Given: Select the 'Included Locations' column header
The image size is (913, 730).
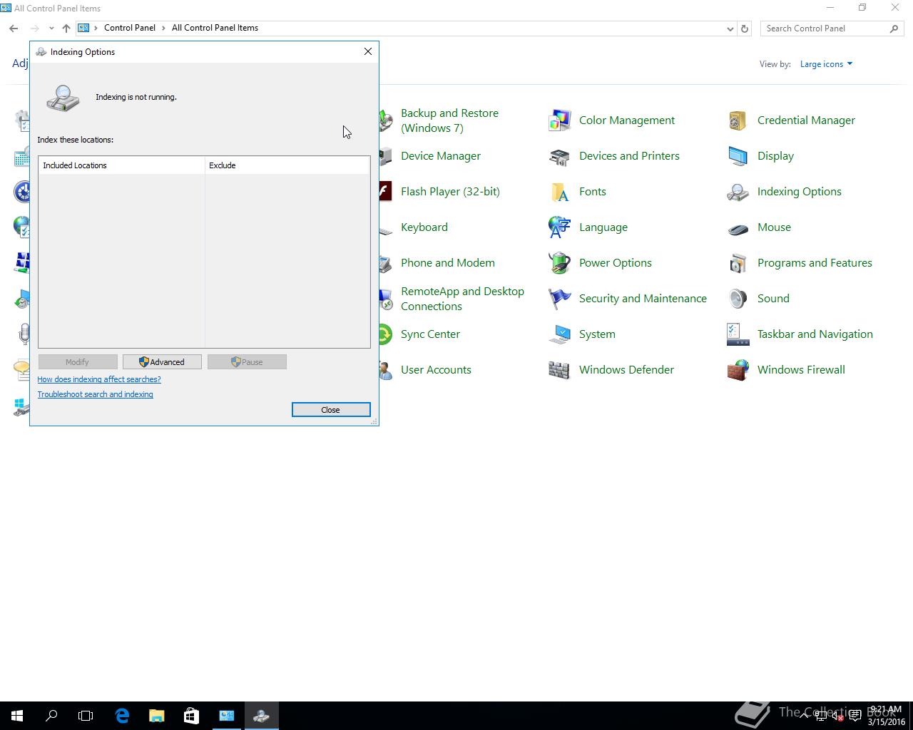Looking at the screenshot, I should click(122, 165).
